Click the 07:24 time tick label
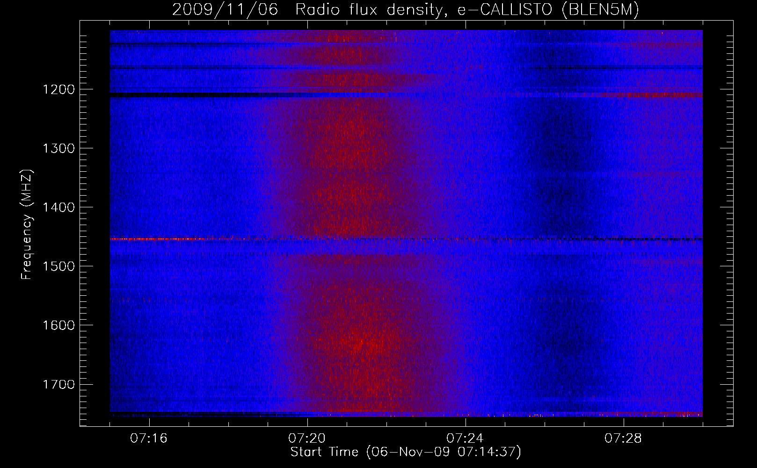 click(x=465, y=439)
